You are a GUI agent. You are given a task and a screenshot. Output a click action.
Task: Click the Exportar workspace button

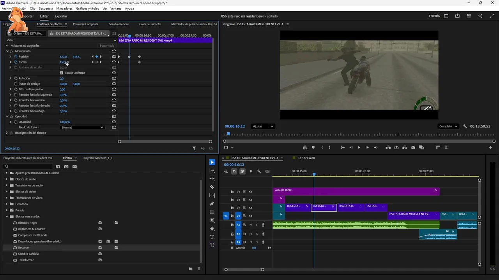61,16
